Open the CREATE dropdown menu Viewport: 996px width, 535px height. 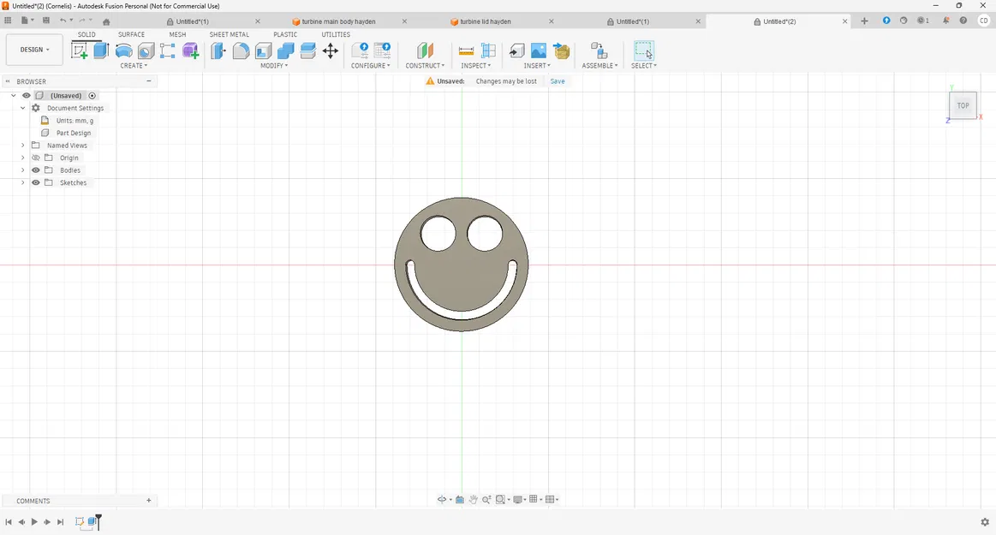tap(134, 65)
